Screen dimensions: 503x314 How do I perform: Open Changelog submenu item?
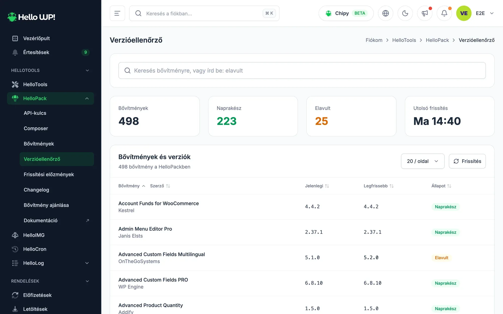(57, 190)
